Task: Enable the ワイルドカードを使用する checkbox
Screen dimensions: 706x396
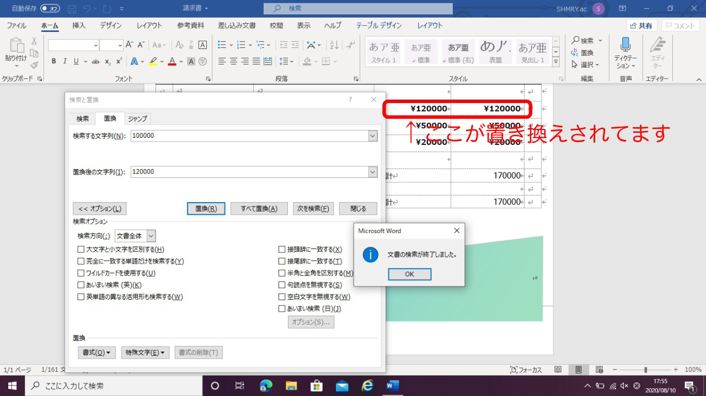Action: [x=79, y=273]
